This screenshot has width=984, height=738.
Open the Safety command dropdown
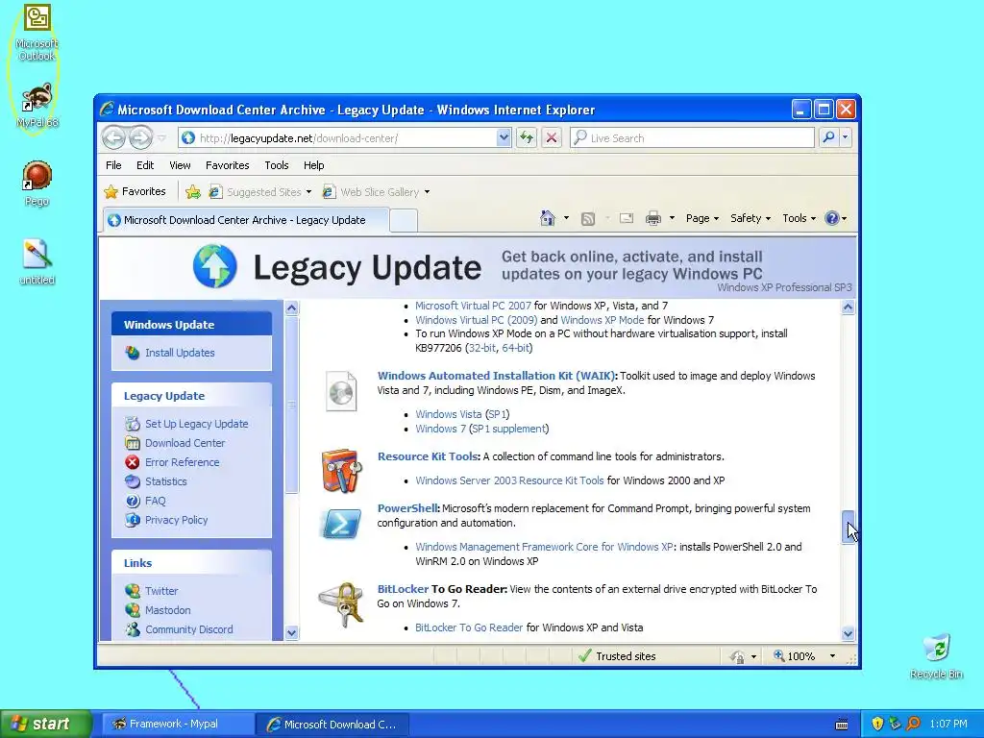tap(750, 218)
